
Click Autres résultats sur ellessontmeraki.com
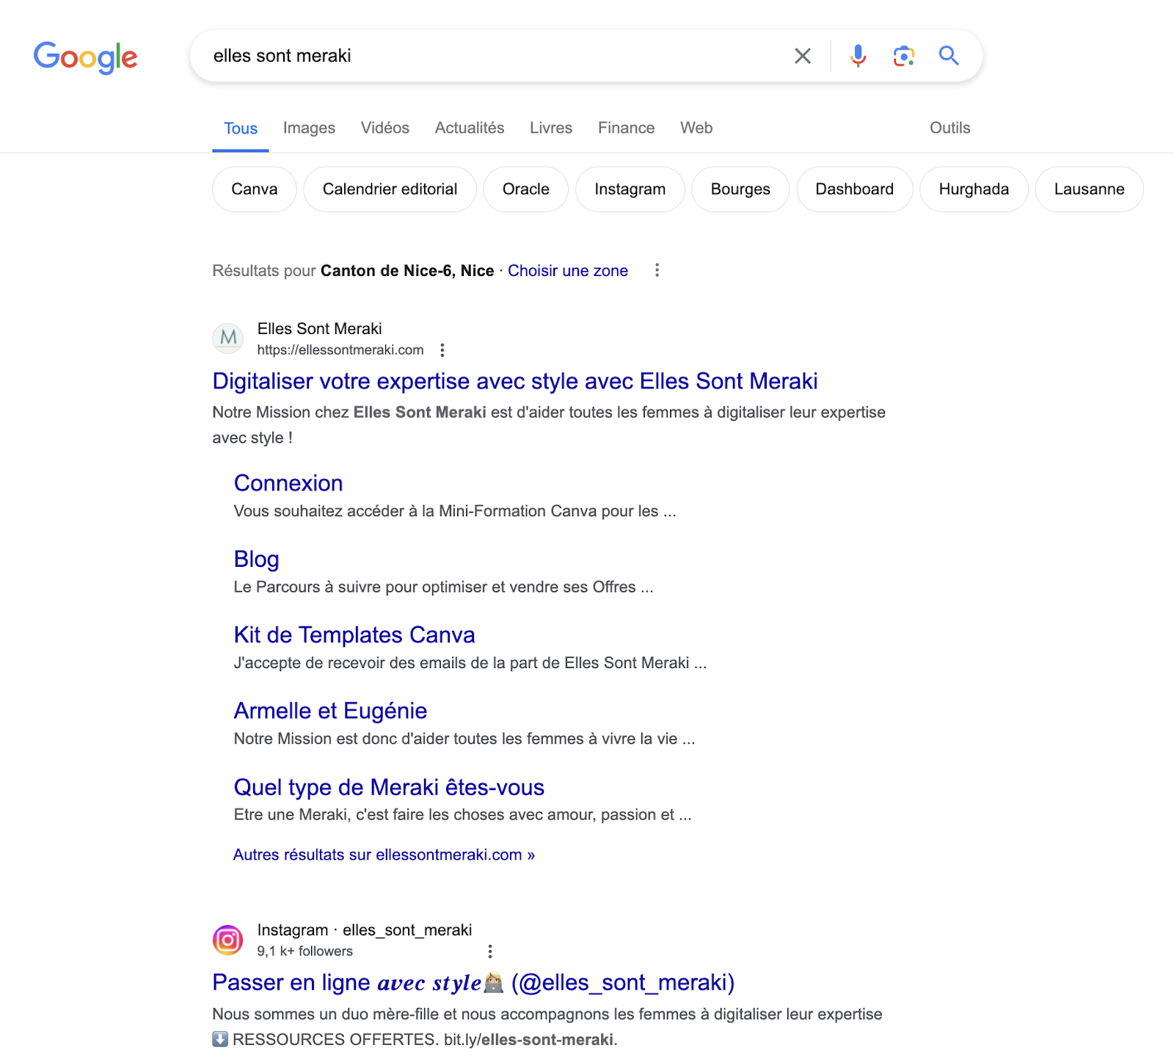point(384,855)
